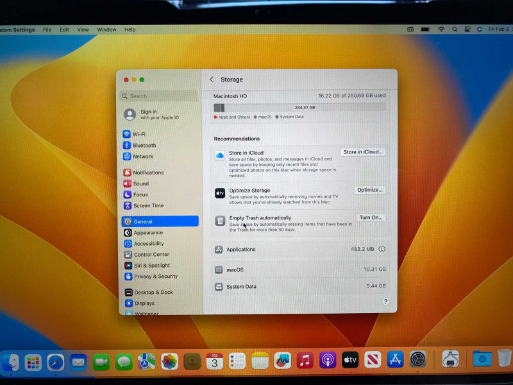Turn On empty Trash automatically
The height and width of the screenshot is (385, 513).
[371, 218]
